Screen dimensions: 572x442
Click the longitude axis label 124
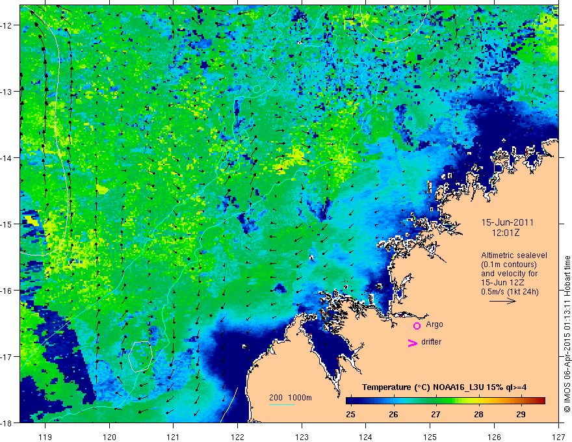pos(366,437)
